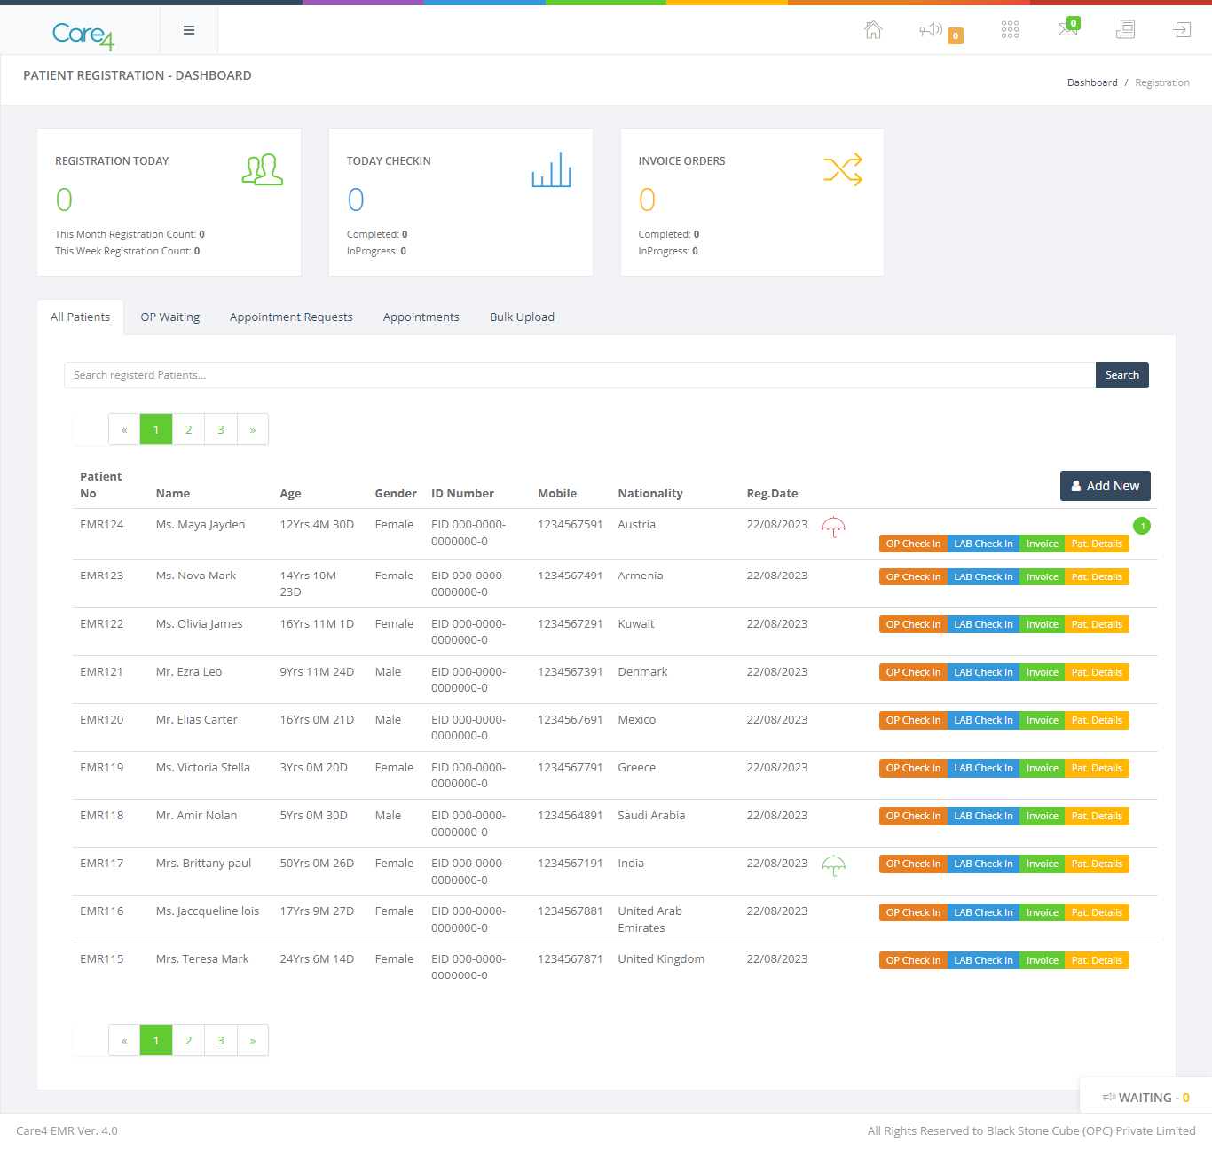Click red umbrella icon for Maya Jayden
The height and width of the screenshot is (1150, 1212).
pos(833,528)
